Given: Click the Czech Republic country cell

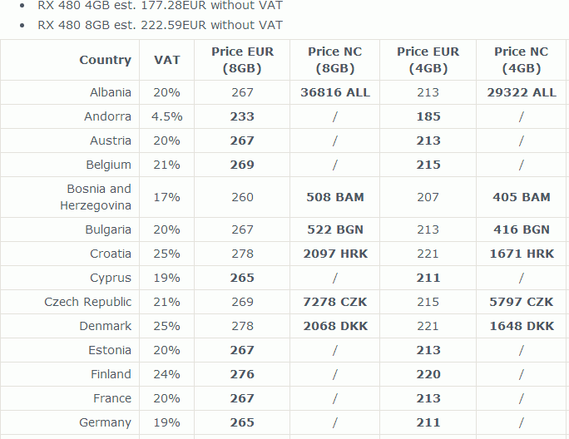Looking at the screenshot, I should tap(88, 302).
